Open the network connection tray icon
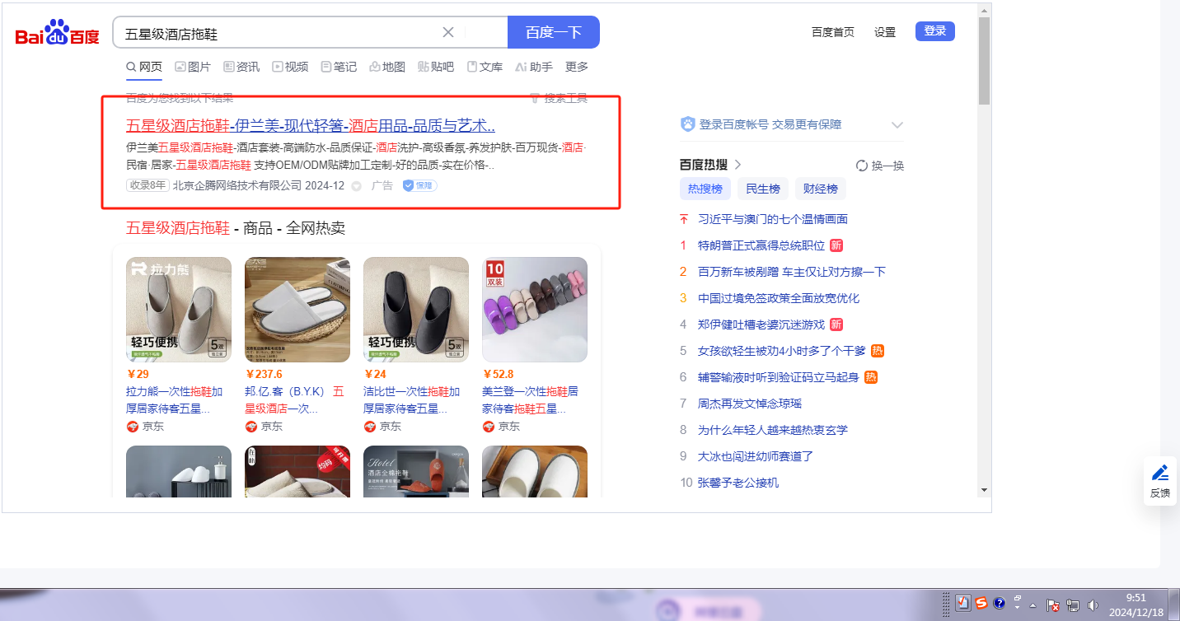 pos(1073,605)
